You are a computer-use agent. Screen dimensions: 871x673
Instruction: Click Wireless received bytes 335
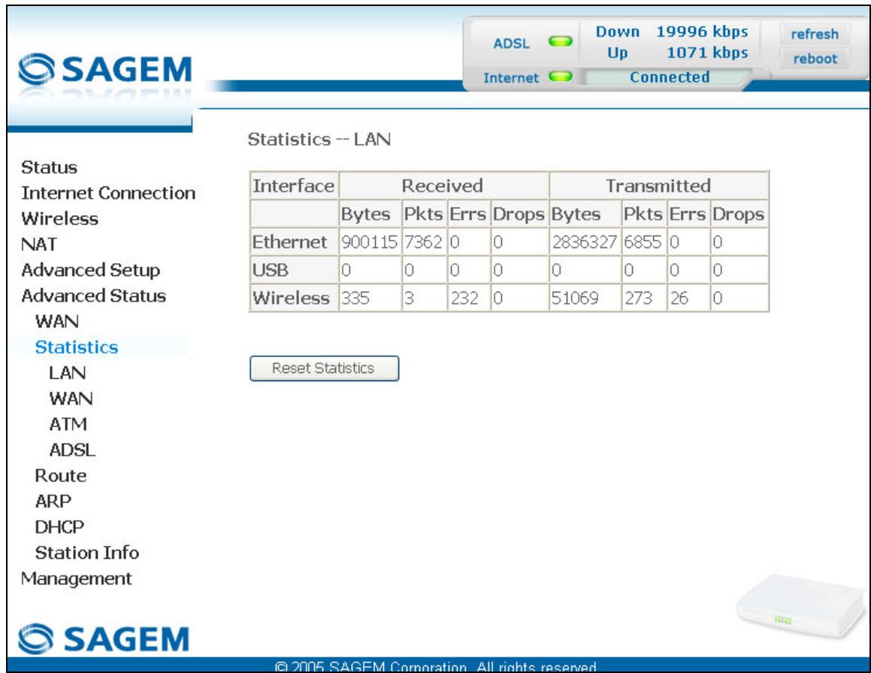tap(355, 299)
